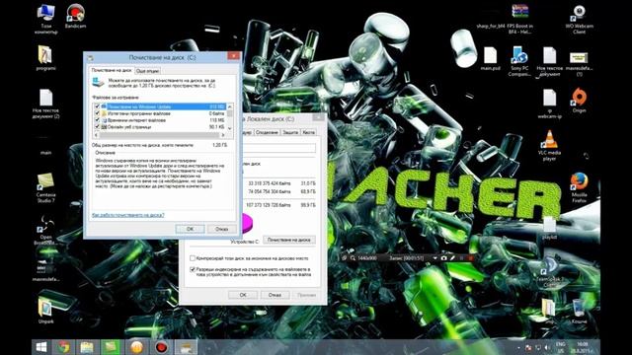Open Camtasia Studio 7 shortcut
Image resolution: width=632 pixels, height=355 pixels.
[45, 187]
